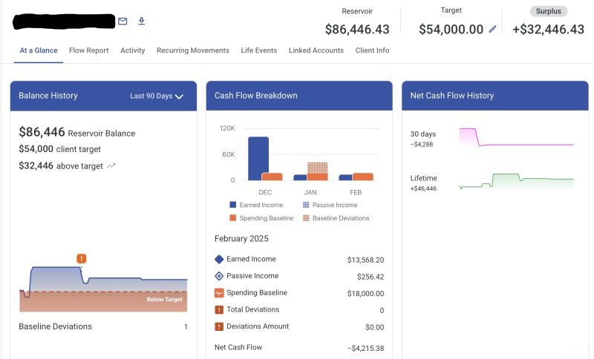Image resolution: width=594 pixels, height=359 pixels.
Task: Click the February 2025 heading
Action: (241, 239)
